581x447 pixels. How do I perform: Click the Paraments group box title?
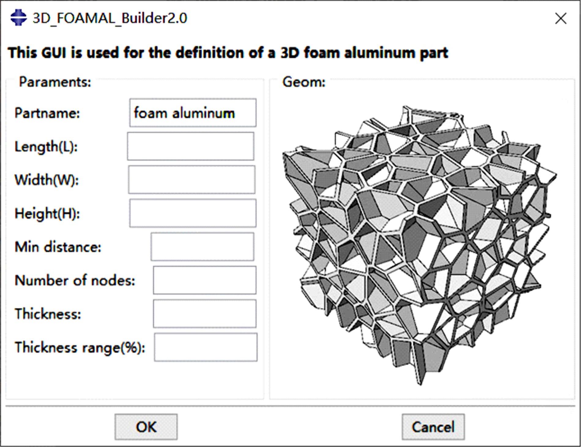[55, 82]
